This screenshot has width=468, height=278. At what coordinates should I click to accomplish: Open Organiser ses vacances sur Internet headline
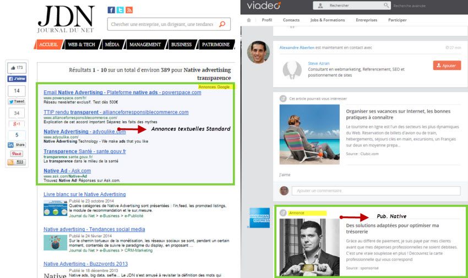tap(398, 115)
